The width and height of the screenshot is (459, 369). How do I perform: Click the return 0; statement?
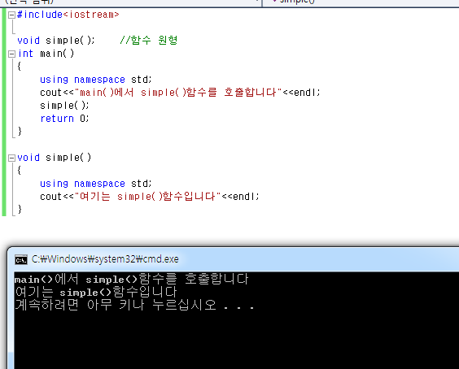pos(64,119)
